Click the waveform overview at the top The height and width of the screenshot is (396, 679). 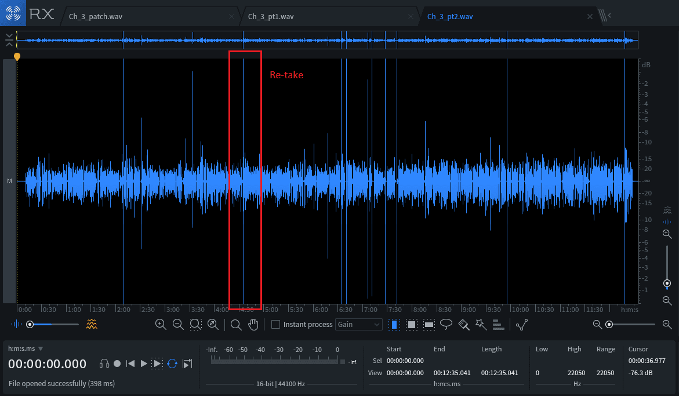327,40
